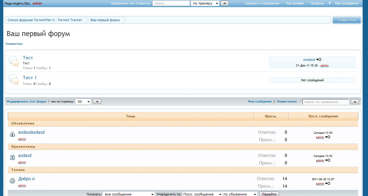Viewport: 368px width, 196px height.
Task: Open Мои сообщения in the top bar
Action: pos(347,3)
